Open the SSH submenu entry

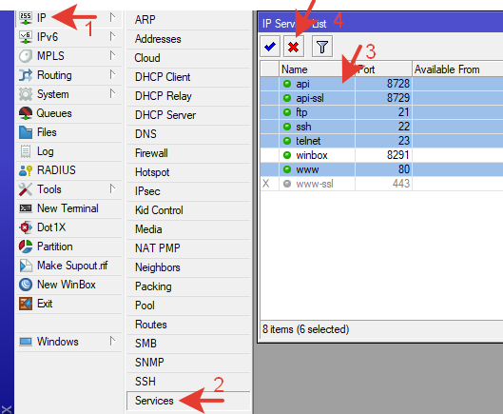pyautogui.click(x=188, y=382)
